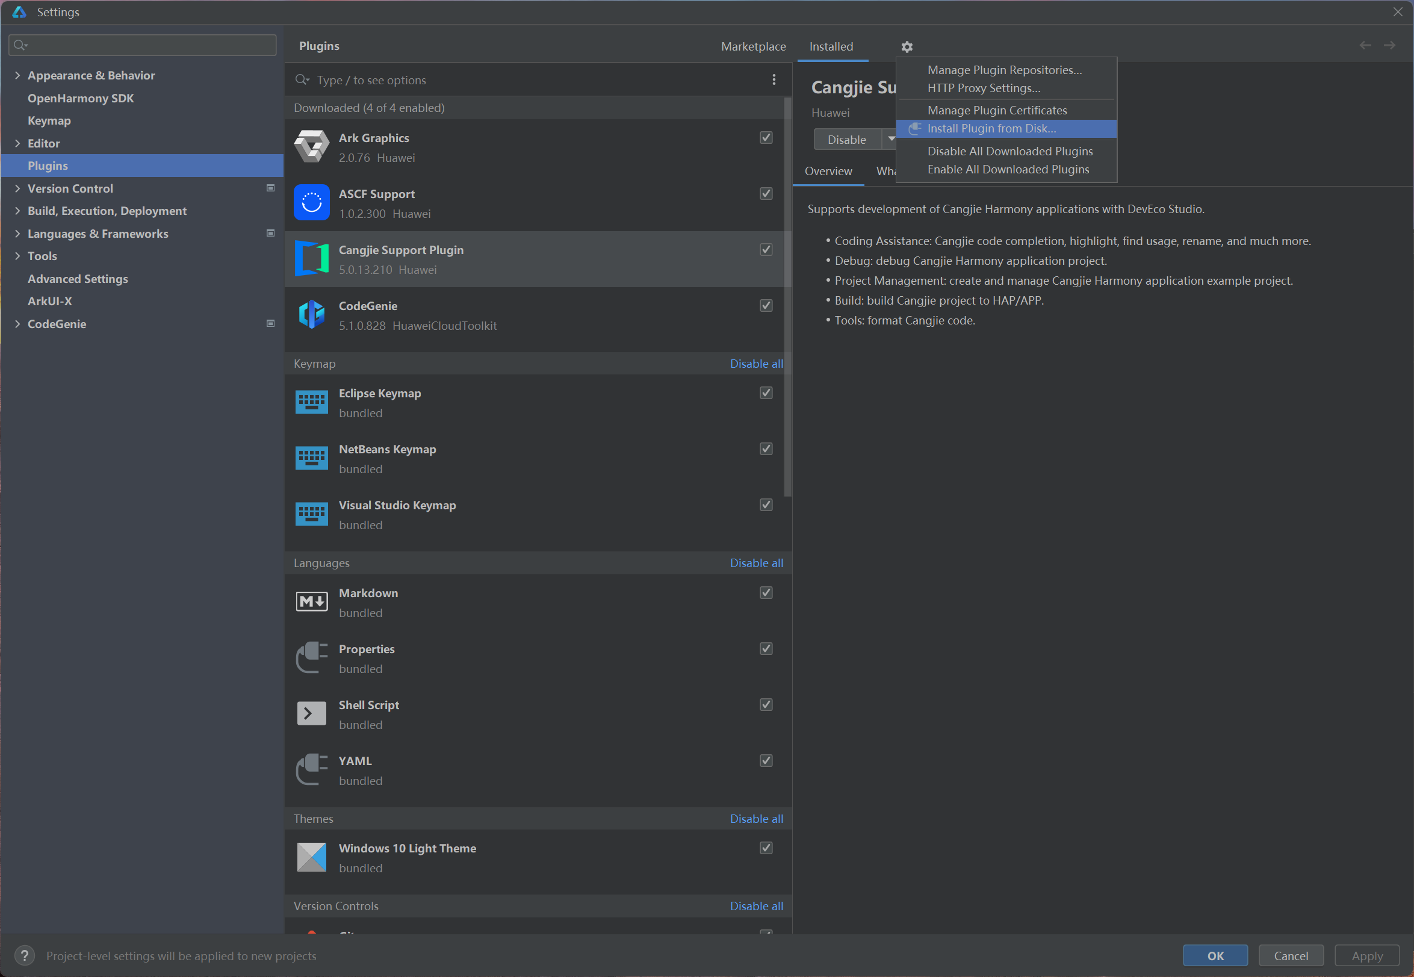Expand the Appearance & Behavior tree node

tap(17, 75)
